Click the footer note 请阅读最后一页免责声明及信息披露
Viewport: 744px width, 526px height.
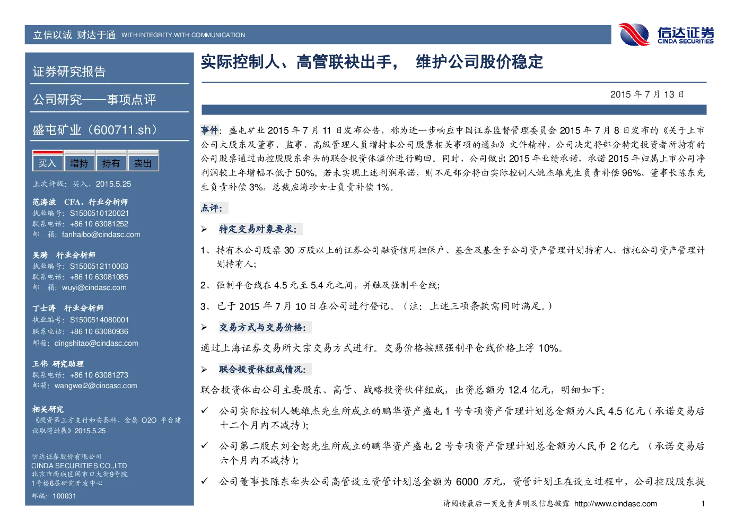point(506,504)
